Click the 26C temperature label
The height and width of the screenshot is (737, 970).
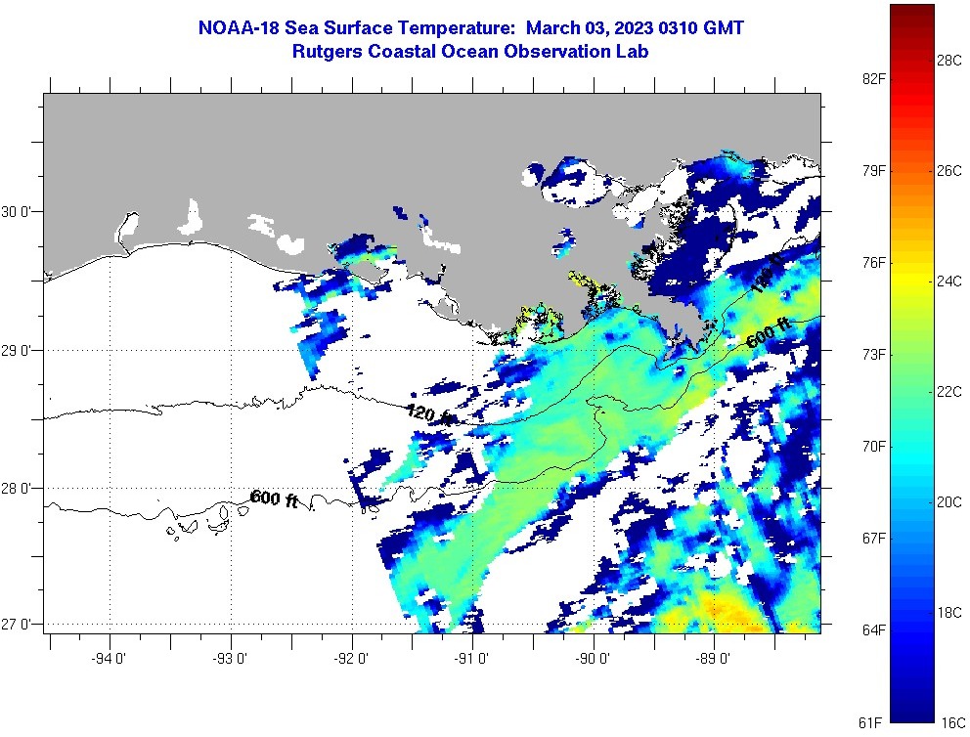(949, 171)
